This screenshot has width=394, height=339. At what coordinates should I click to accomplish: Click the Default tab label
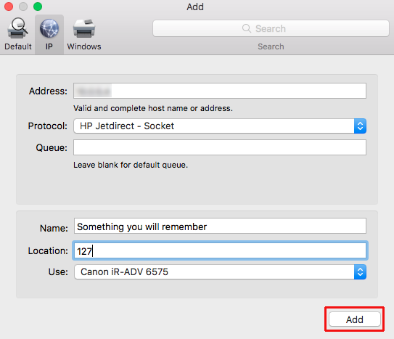tap(18, 46)
